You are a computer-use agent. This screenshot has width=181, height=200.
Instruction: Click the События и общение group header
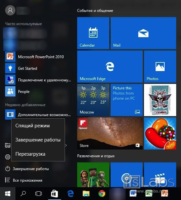click(95, 11)
